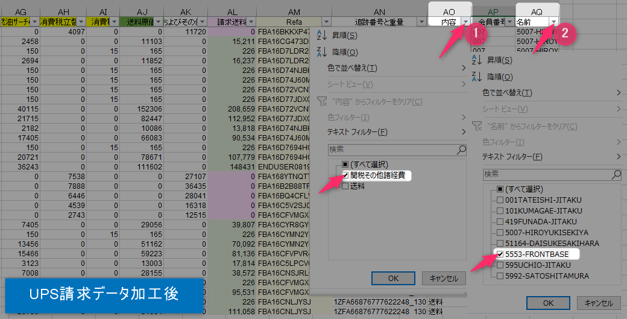Tick the 送料 checkbox in 内容 filter
The width and height of the screenshot is (627, 319).
(345, 186)
